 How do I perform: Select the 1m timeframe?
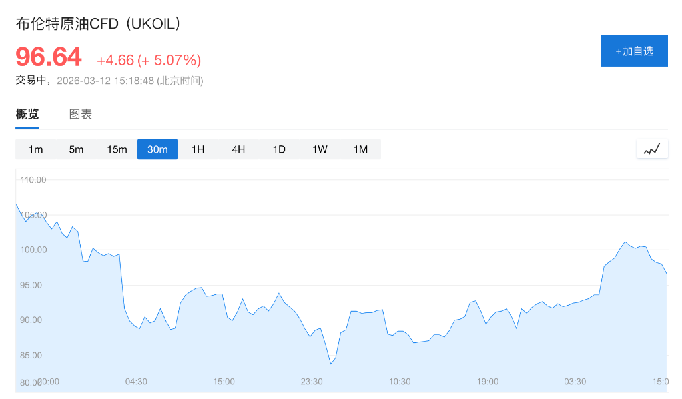(36, 149)
